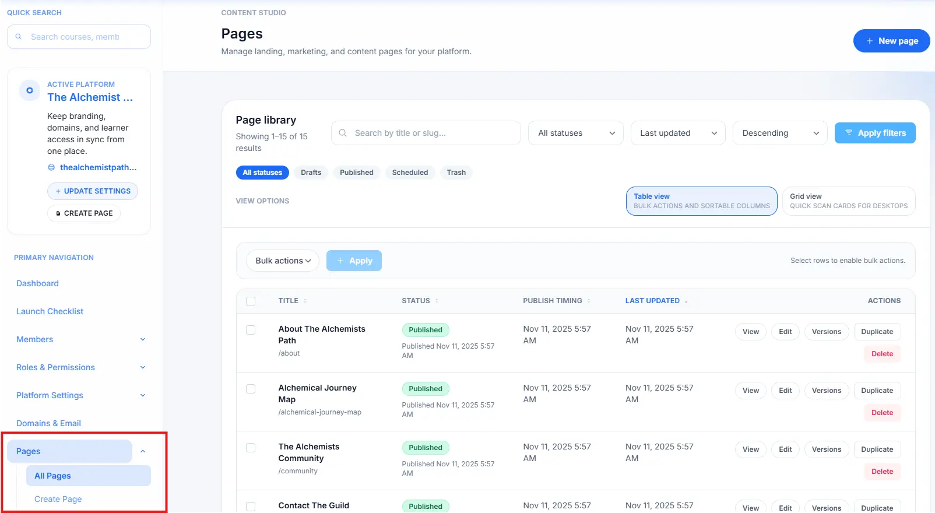The height and width of the screenshot is (513, 935).
Task: Click the sort arrows next to STATUS
Action: 437,301
